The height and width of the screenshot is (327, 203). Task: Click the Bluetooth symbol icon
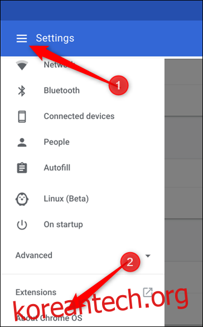click(x=22, y=91)
